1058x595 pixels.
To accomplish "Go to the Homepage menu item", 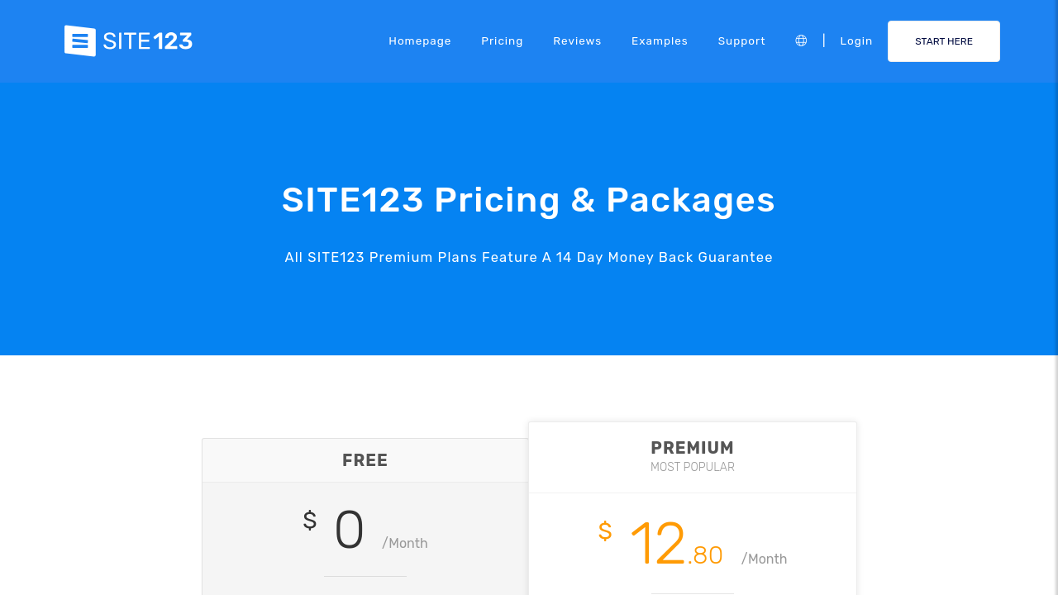I will click(420, 41).
